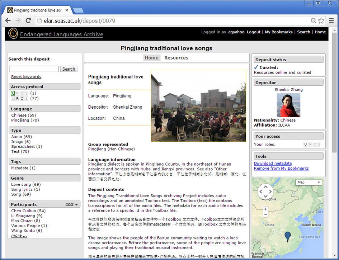Click the map pan control wheel

coord(265,191)
